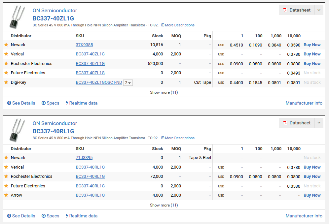Toggle favorite star for Newark in BC337-40ZL1G table
This screenshot has height=224, width=329.
click(x=6, y=45)
